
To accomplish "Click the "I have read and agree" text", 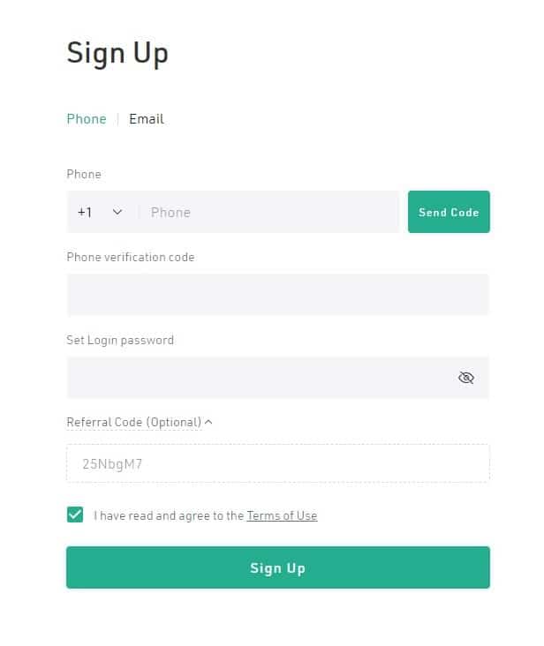I will [169, 515].
